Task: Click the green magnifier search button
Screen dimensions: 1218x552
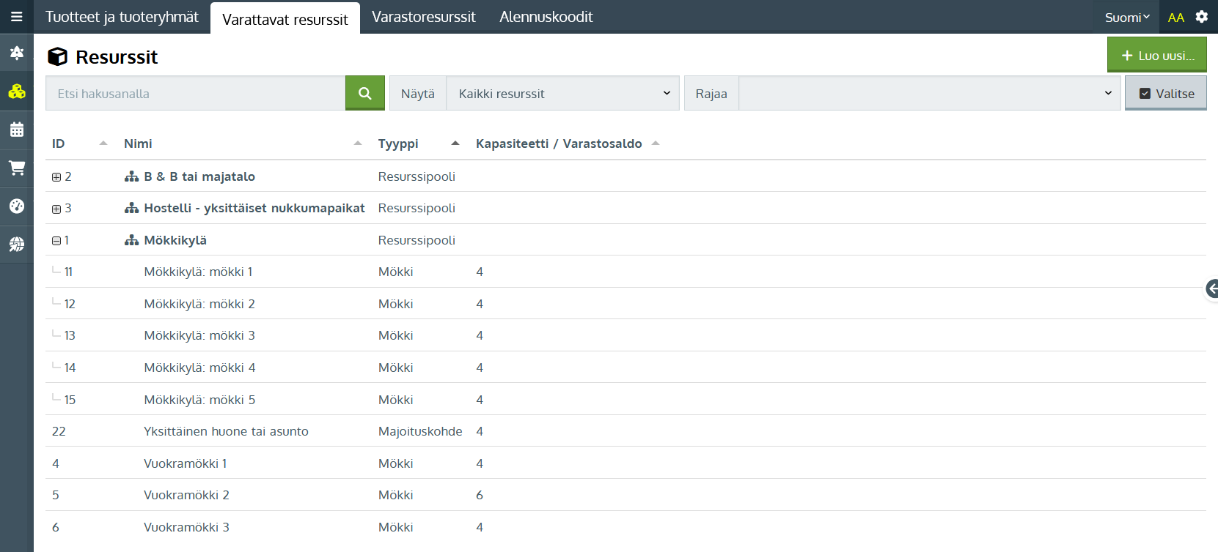Action: pos(364,93)
